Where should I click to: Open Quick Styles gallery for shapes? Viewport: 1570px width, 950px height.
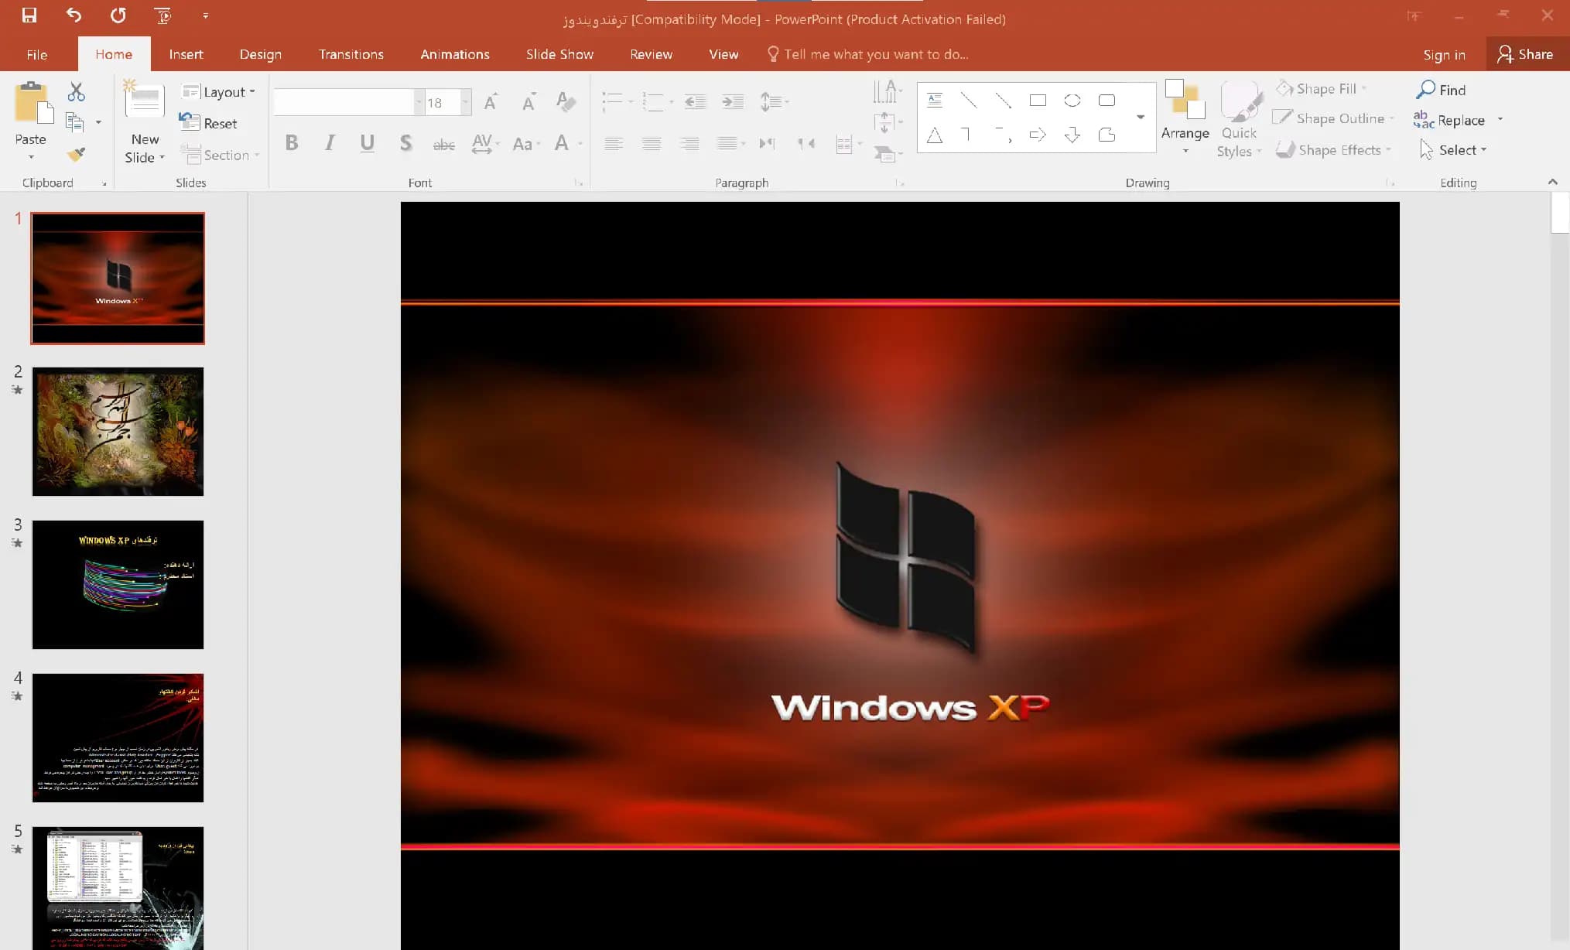coord(1239,118)
